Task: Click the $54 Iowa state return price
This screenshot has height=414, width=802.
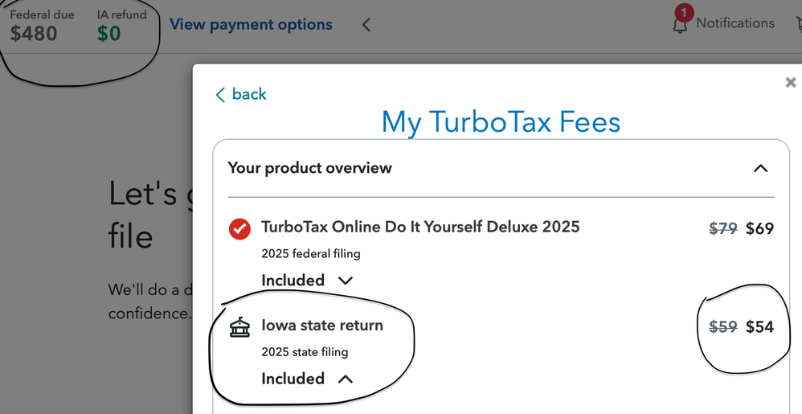Action: pyautogui.click(x=759, y=327)
